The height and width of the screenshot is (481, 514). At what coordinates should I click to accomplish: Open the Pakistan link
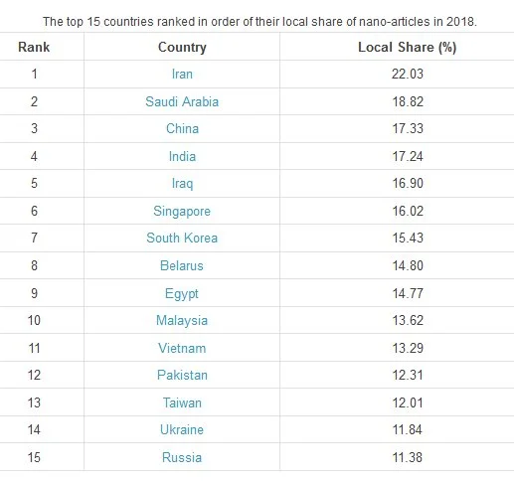pos(182,375)
